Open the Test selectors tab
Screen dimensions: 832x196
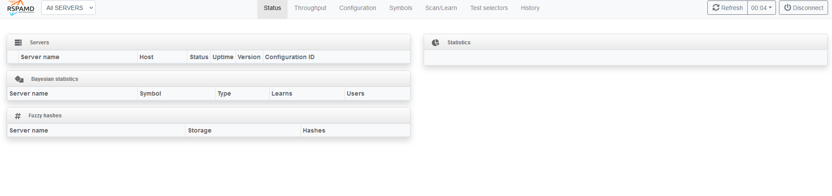pos(489,8)
